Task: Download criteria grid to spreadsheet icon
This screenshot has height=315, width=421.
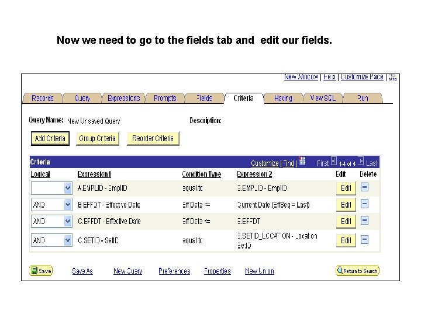Action: point(302,161)
